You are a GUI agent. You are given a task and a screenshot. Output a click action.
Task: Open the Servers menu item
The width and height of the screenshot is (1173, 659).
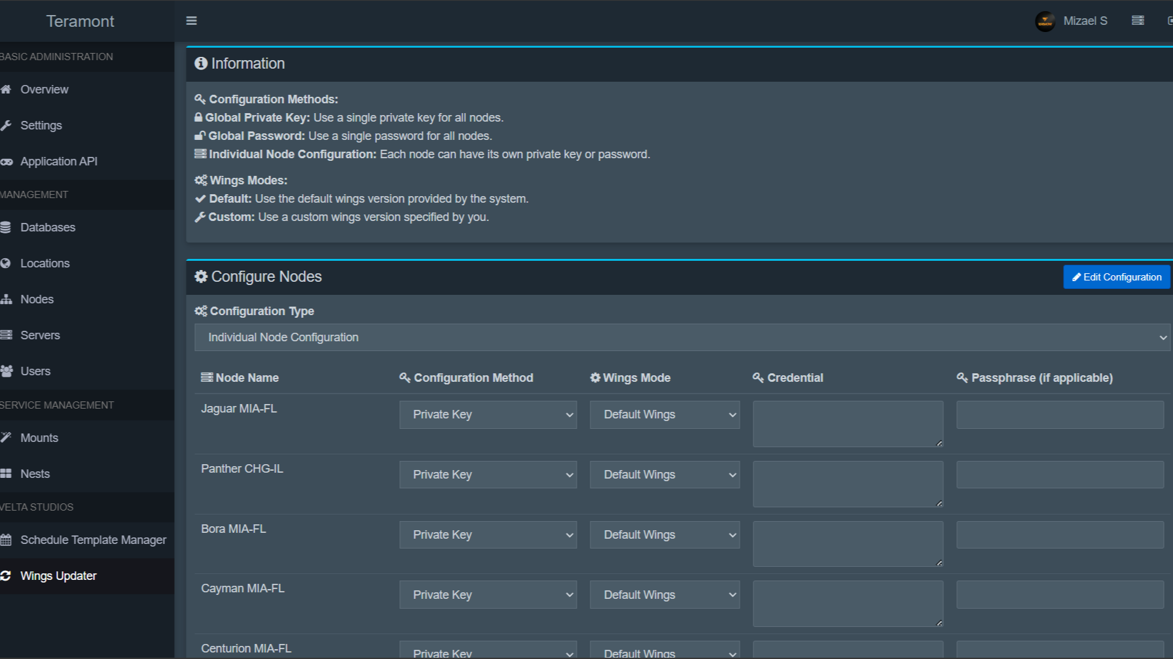[40, 335]
